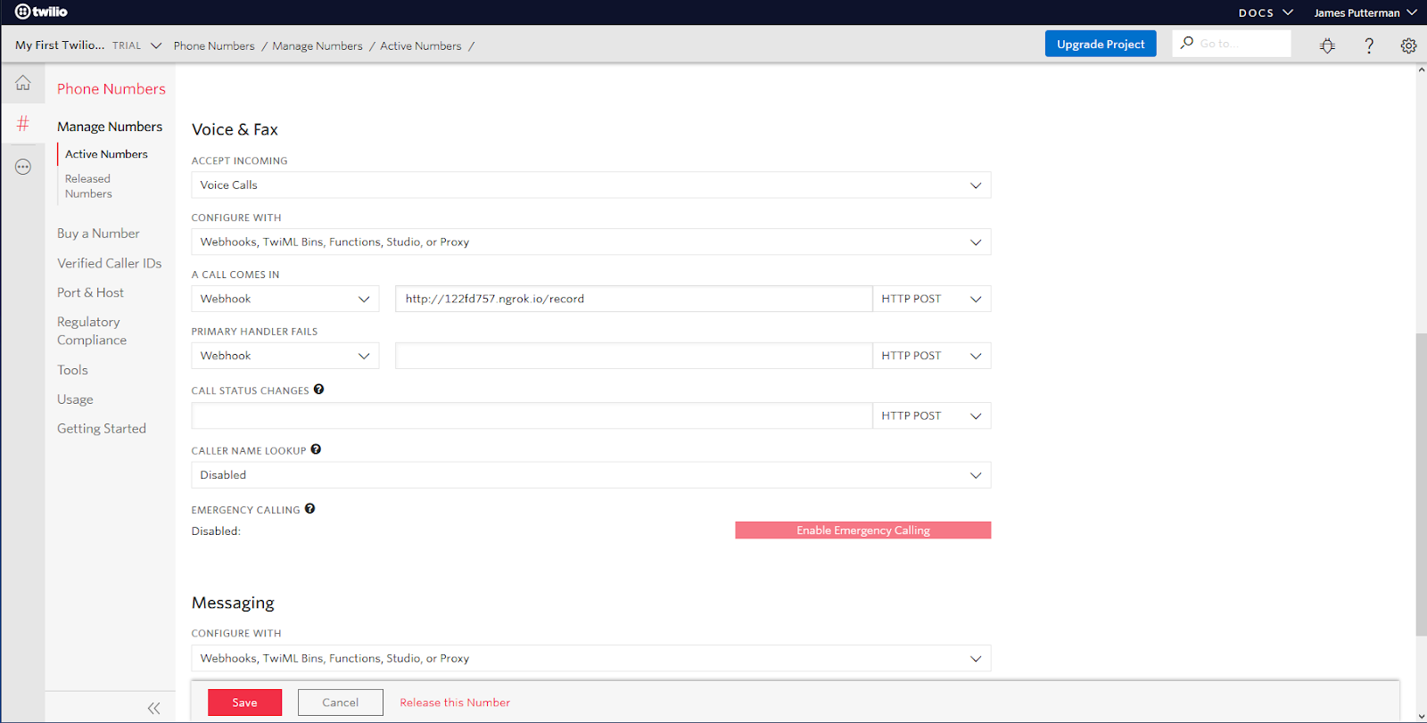Expand the DOCS dropdown
This screenshot has width=1427, height=723.
point(1265,12)
